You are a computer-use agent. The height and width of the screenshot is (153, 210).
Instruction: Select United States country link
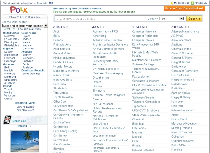(11, 33)
